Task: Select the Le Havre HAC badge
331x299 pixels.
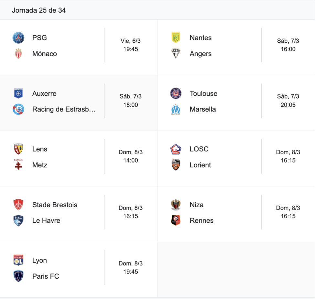Action: pos(18,220)
